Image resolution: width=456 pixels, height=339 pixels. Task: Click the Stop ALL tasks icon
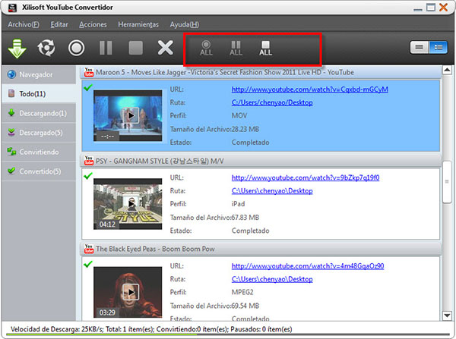[x=265, y=49]
